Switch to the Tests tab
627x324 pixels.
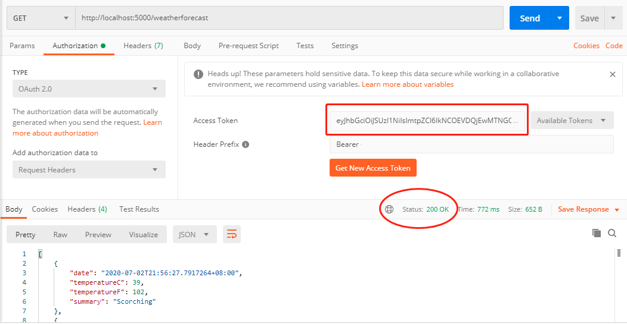305,46
